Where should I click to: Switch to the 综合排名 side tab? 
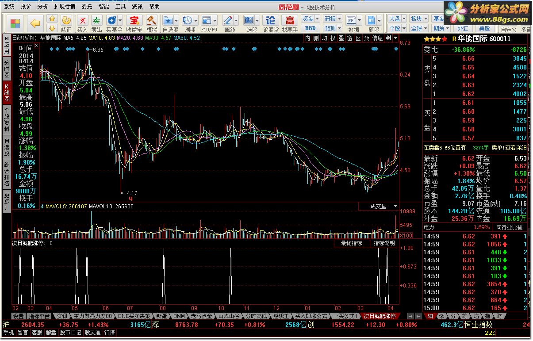pyautogui.click(x=7, y=174)
